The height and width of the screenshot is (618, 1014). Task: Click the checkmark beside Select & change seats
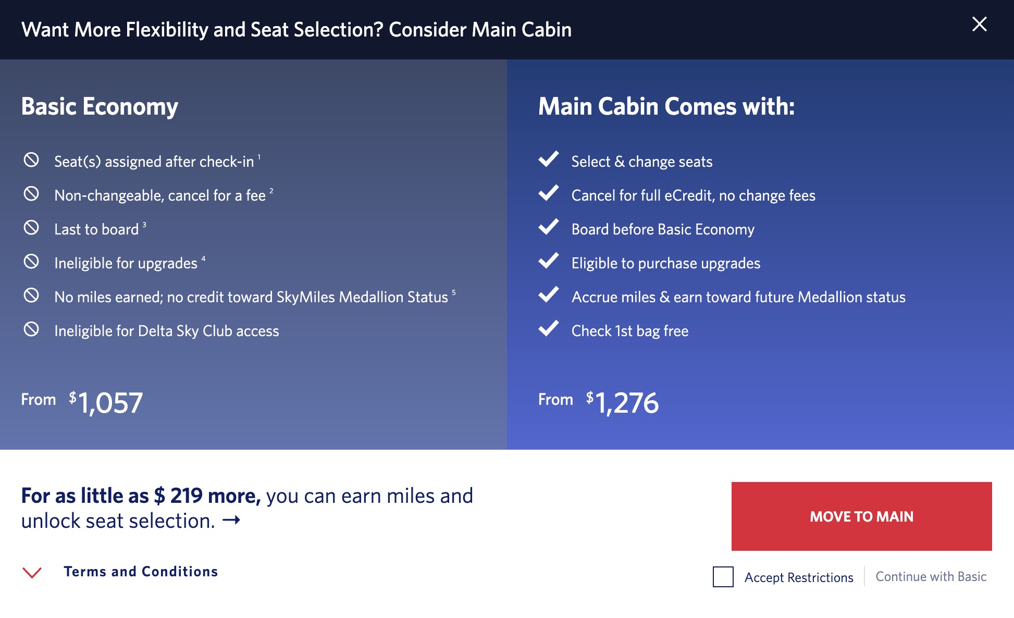[549, 161]
